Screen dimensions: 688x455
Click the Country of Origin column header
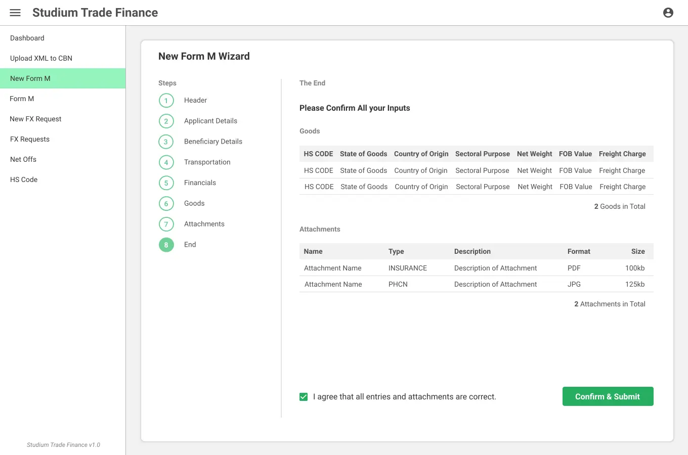tap(421, 154)
